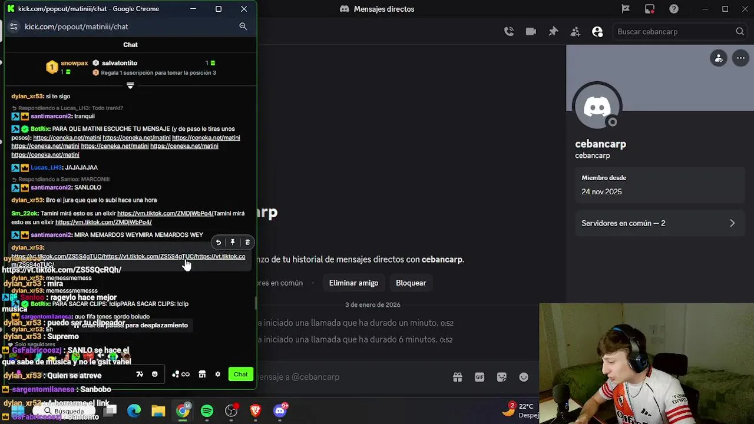Click the webcam overlay thumbnail

[x=646, y=363]
